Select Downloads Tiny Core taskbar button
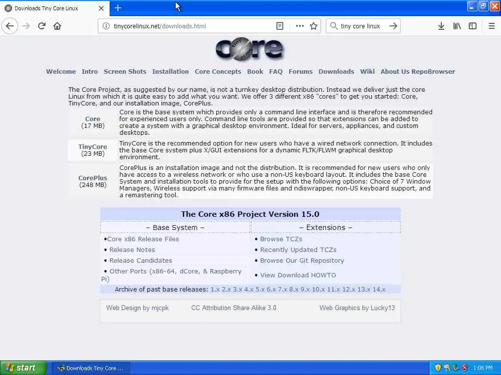The image size is (501, 375). 91,368
